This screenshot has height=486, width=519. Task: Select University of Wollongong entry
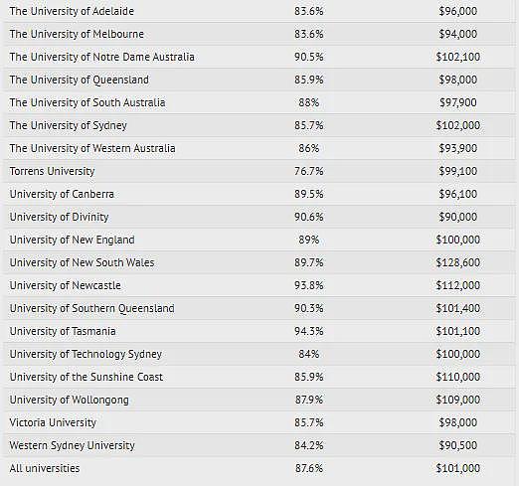click(69, 400)
